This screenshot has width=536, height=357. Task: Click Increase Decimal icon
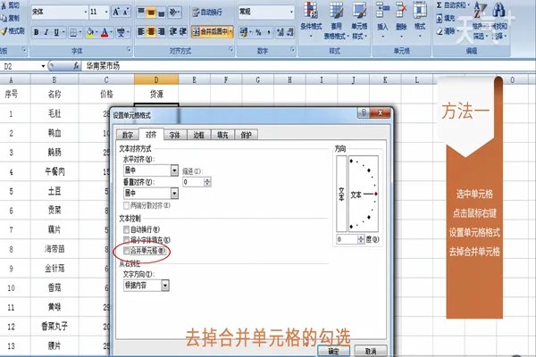(x=281, y=32)
